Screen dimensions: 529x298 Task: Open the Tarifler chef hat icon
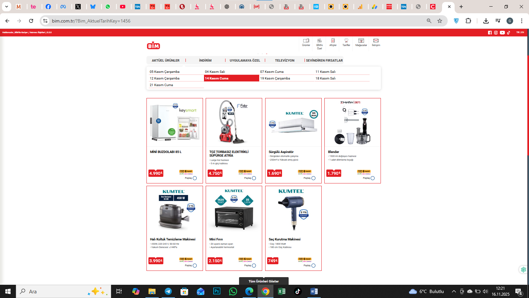pyautogui.click(x=346, y=42)
